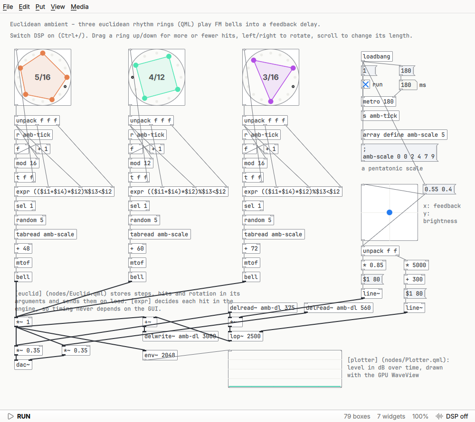
Task: Select the lop~ 2500 object
Action: point(246,336)
